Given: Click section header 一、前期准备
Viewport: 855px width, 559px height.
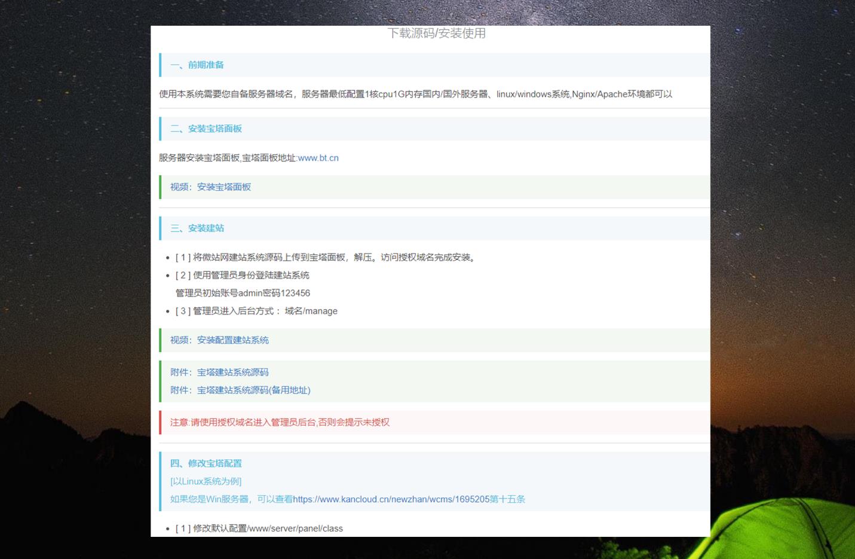Looking at the screenshot, I should tap(197, 65).
